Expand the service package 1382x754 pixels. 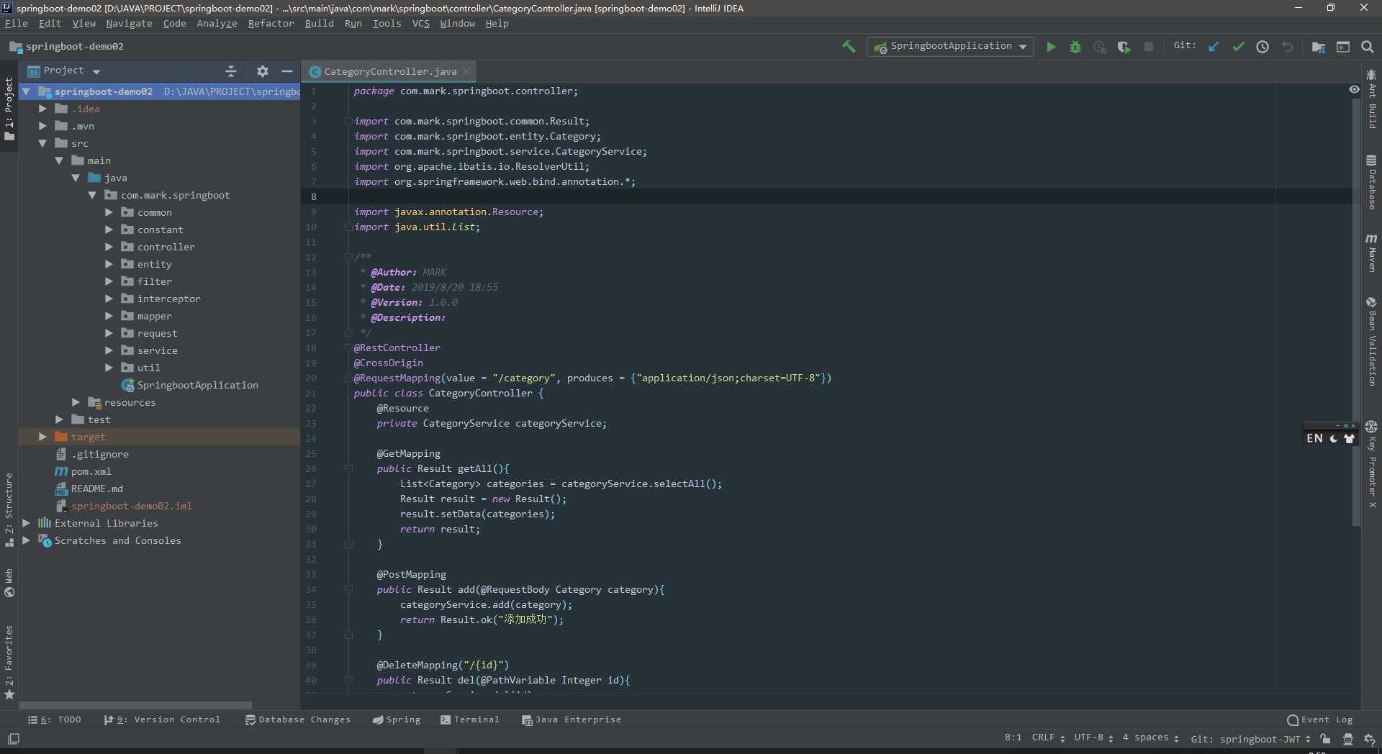[109, 350]
